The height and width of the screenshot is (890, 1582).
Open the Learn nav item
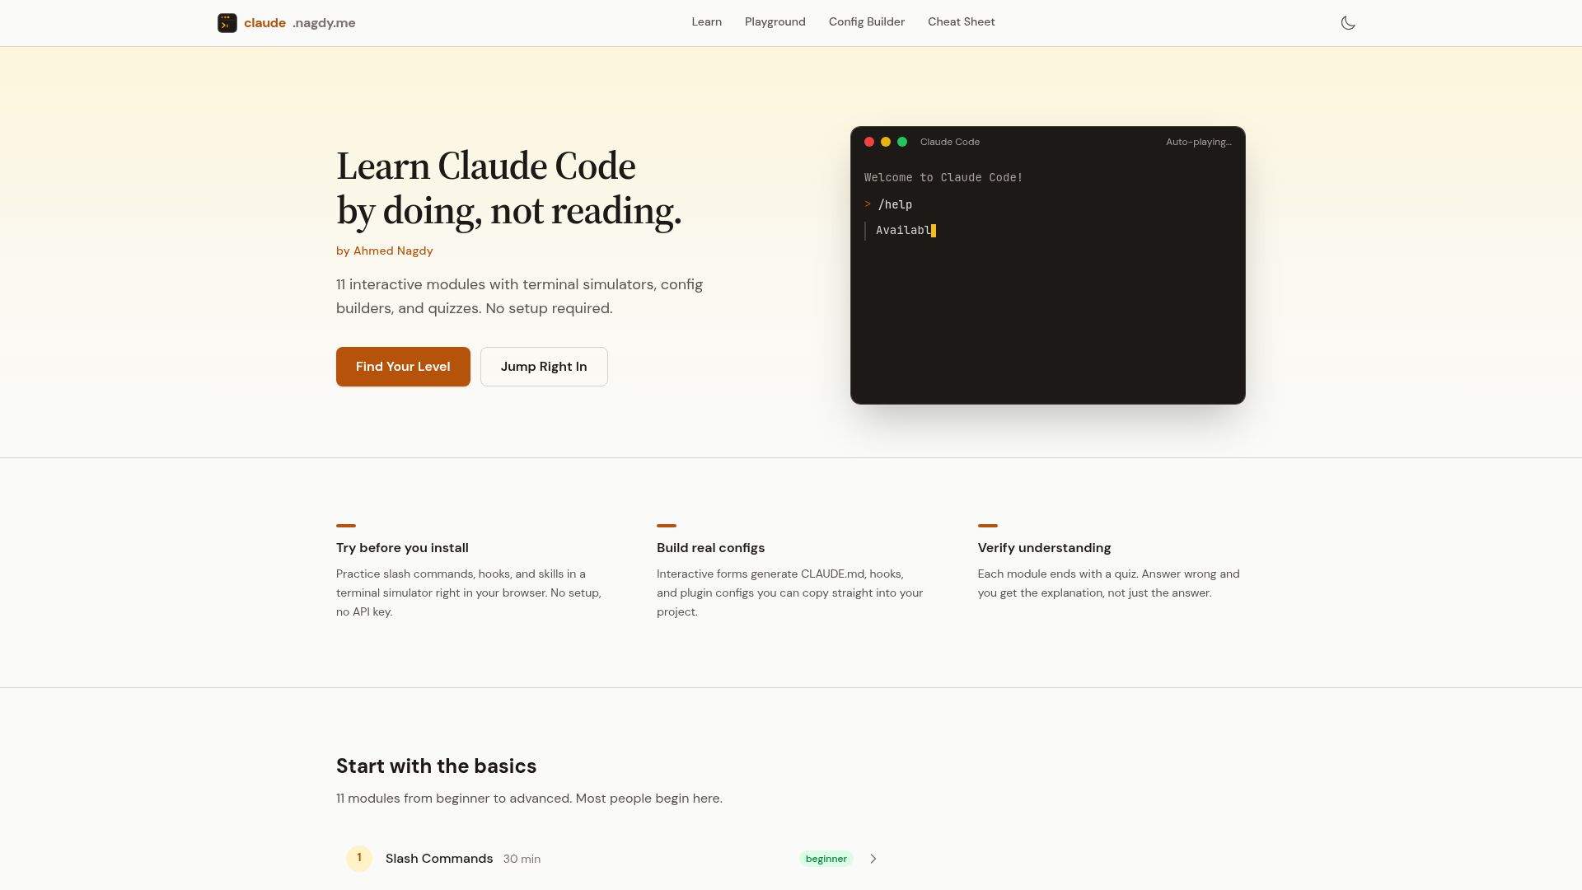coord(706,22)
